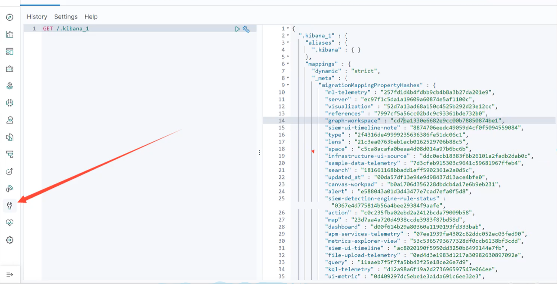Click the "apm-services-telemetry" line
The image size is (557, 284).
coord(426,234)
